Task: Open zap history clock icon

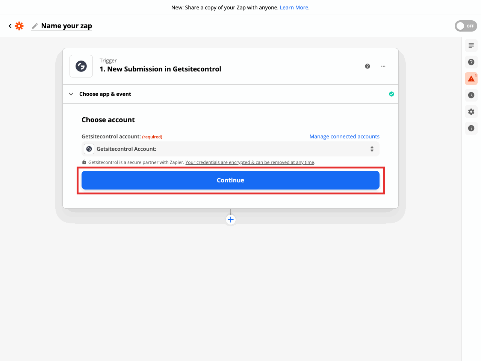Action: [x=471, y=95]
